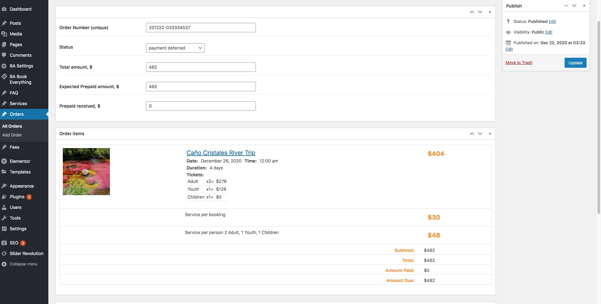Click the BA Settings gear icon

coord(4,66)
